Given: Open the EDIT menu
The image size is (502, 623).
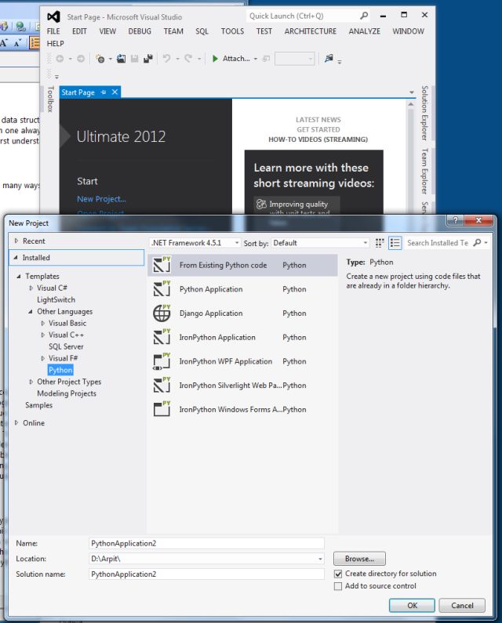Looking at the screenshot, I should tap(79, 31).
